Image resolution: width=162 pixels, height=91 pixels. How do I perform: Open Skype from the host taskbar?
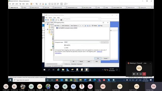pos(109,80)
